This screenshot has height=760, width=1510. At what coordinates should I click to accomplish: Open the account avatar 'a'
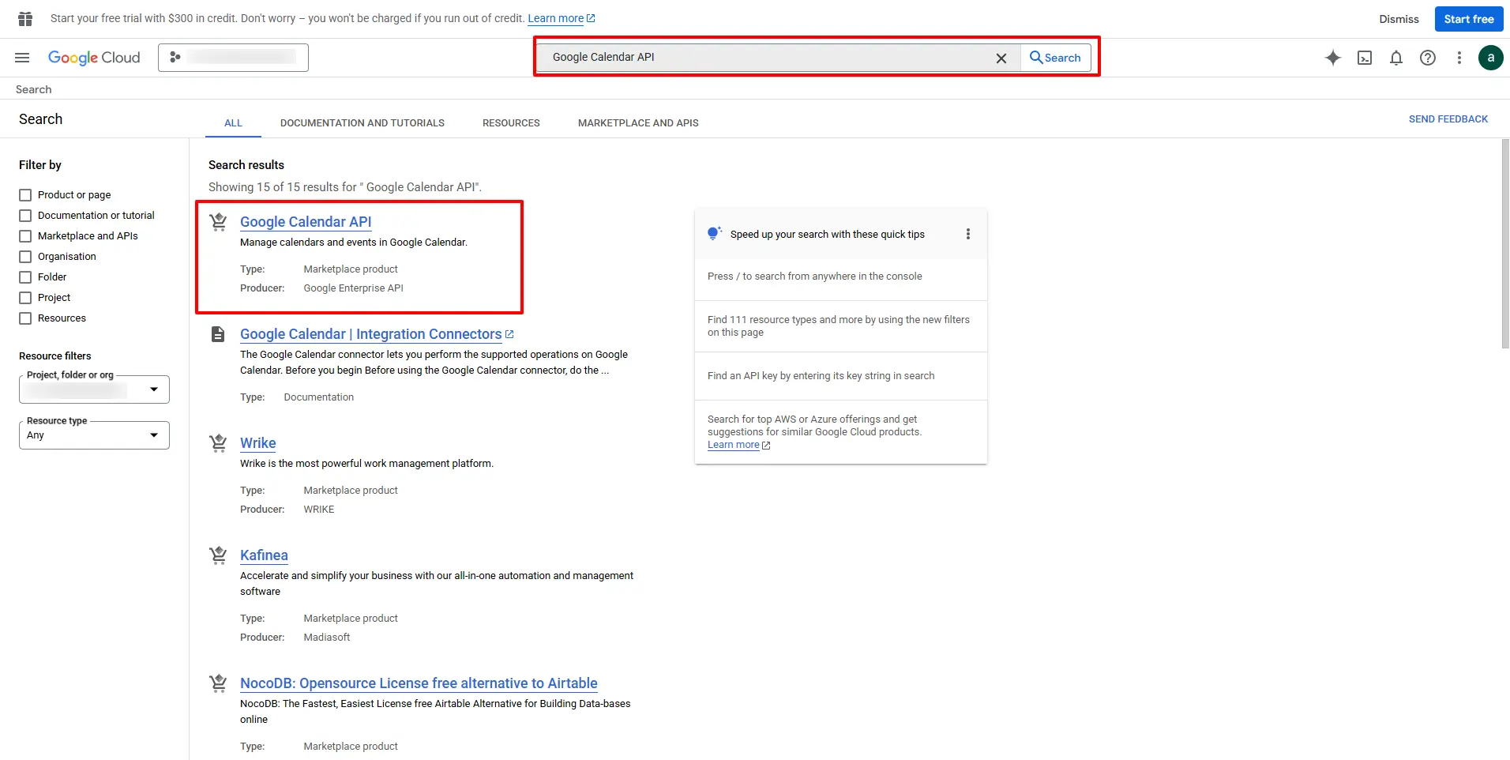click(x=1491, y=58)
